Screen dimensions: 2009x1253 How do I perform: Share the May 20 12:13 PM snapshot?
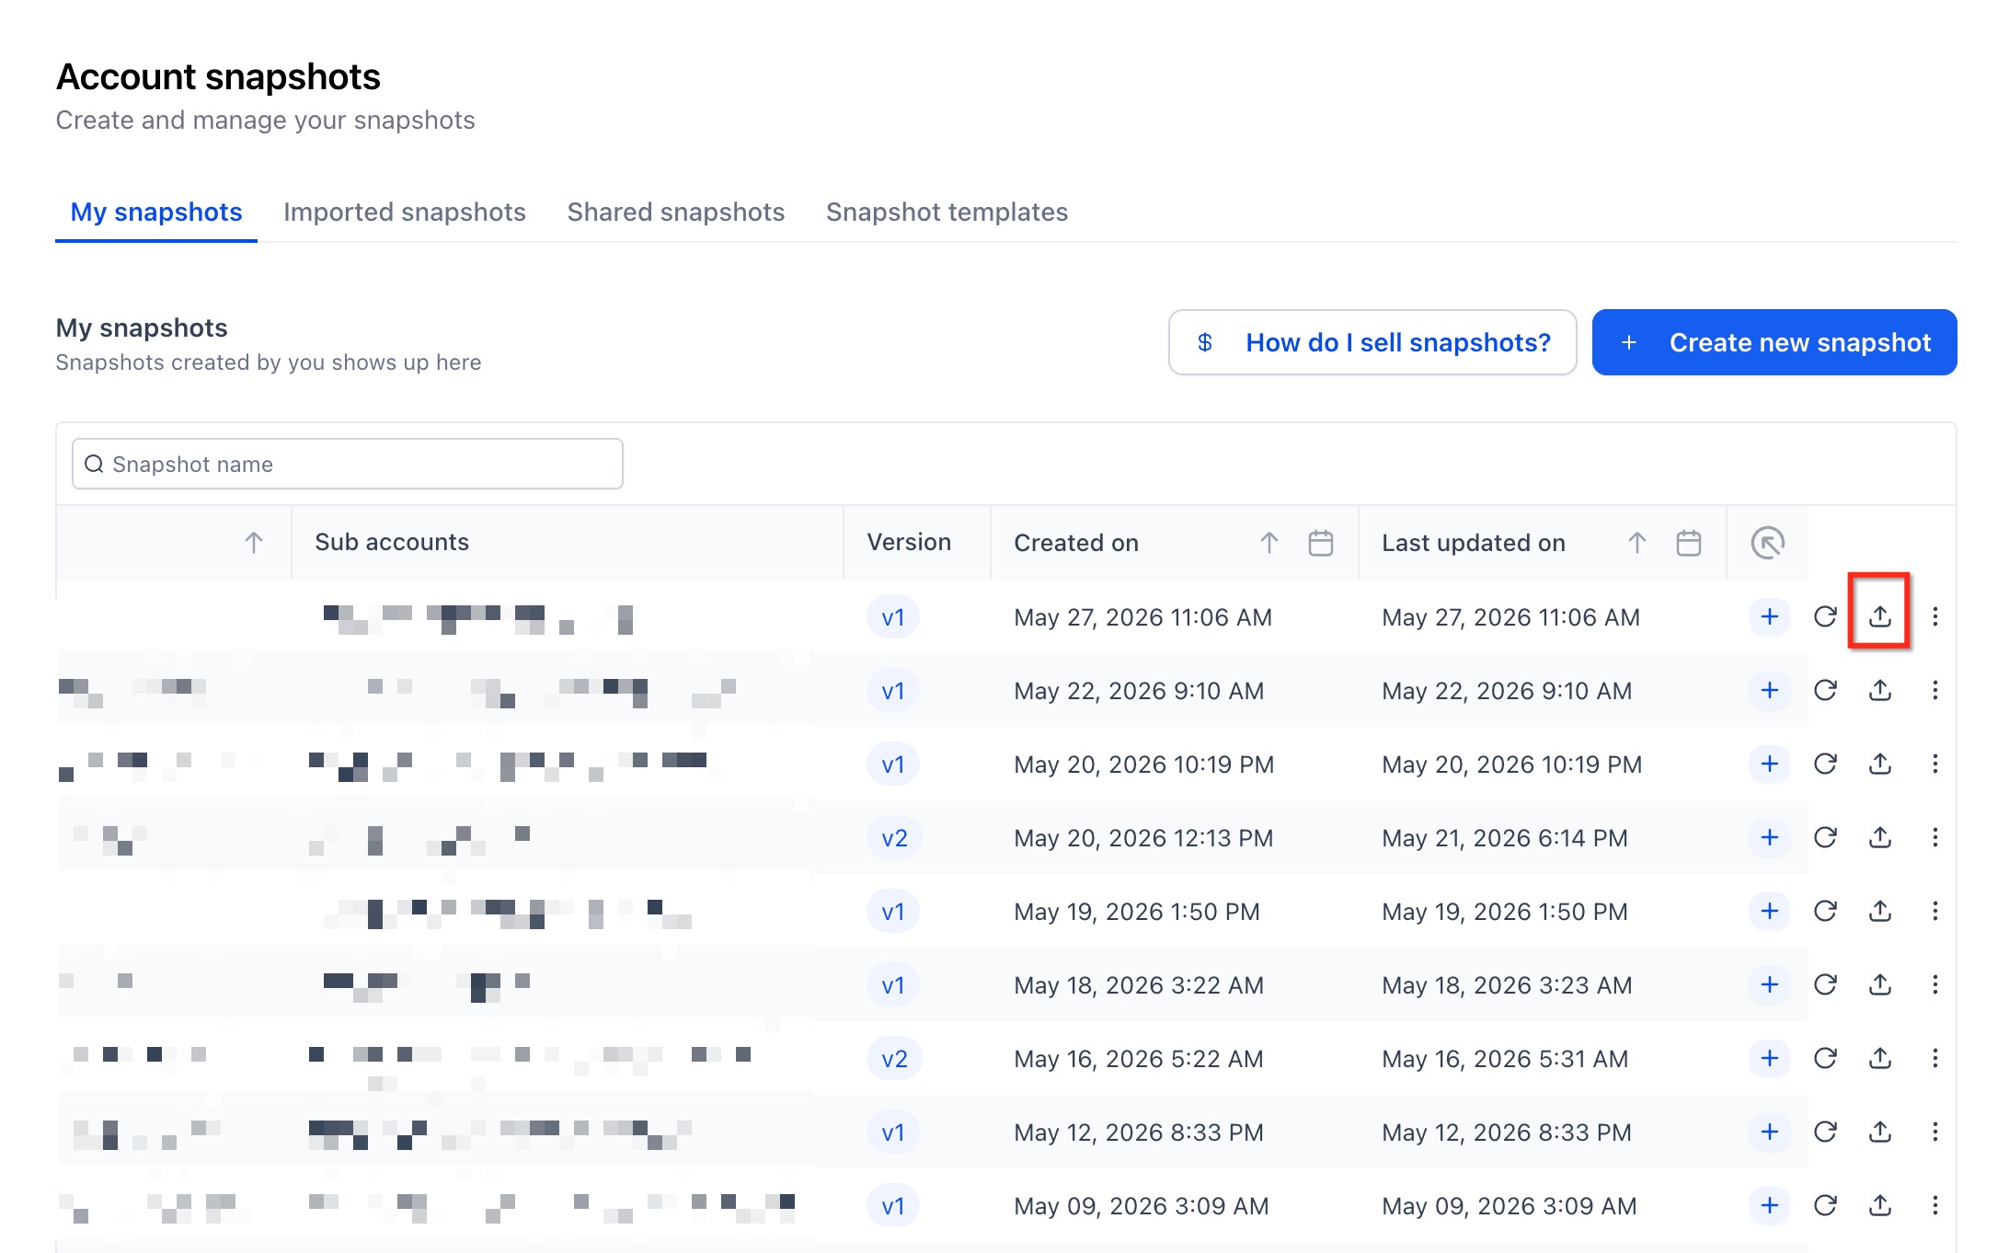pyautogui.click(x=1880, y=837)
